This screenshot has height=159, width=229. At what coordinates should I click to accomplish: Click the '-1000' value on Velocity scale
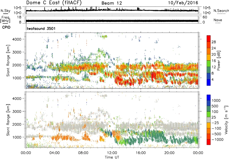218,139
